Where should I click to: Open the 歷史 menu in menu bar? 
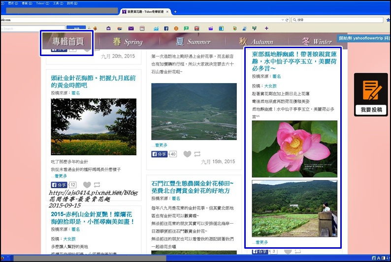tap(10, 3)
